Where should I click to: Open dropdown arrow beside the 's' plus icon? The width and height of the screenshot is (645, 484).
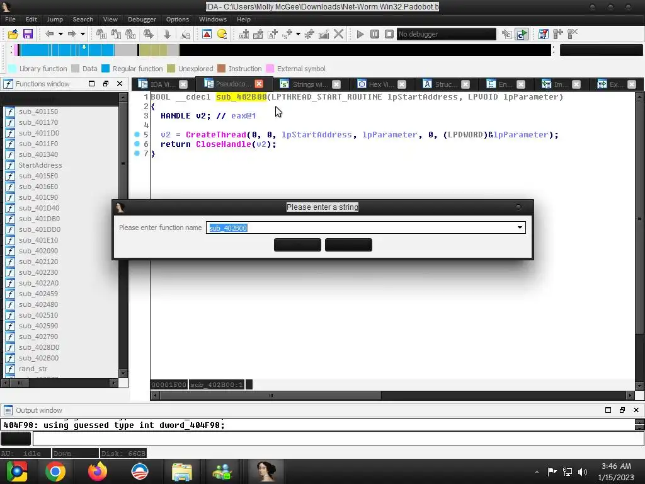(x=298, y=34)
